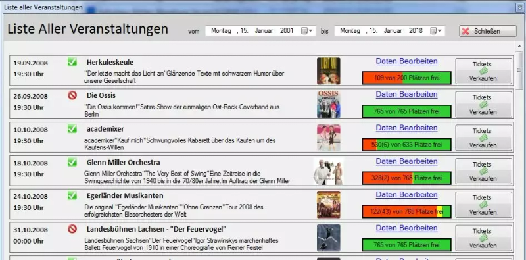Screen dimensions: 526x260
Task: Click the Herkuleskeule event title
Action: [x=110, y=62]
